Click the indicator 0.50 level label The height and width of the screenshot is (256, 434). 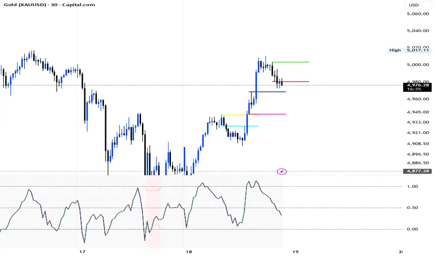click(x=413, y=208)
